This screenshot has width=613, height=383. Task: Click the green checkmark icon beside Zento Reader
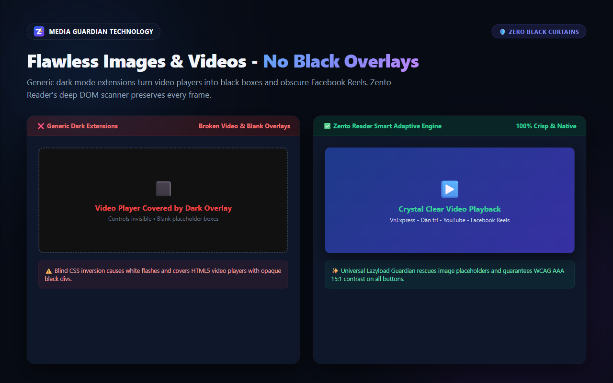tap(328, 126)
